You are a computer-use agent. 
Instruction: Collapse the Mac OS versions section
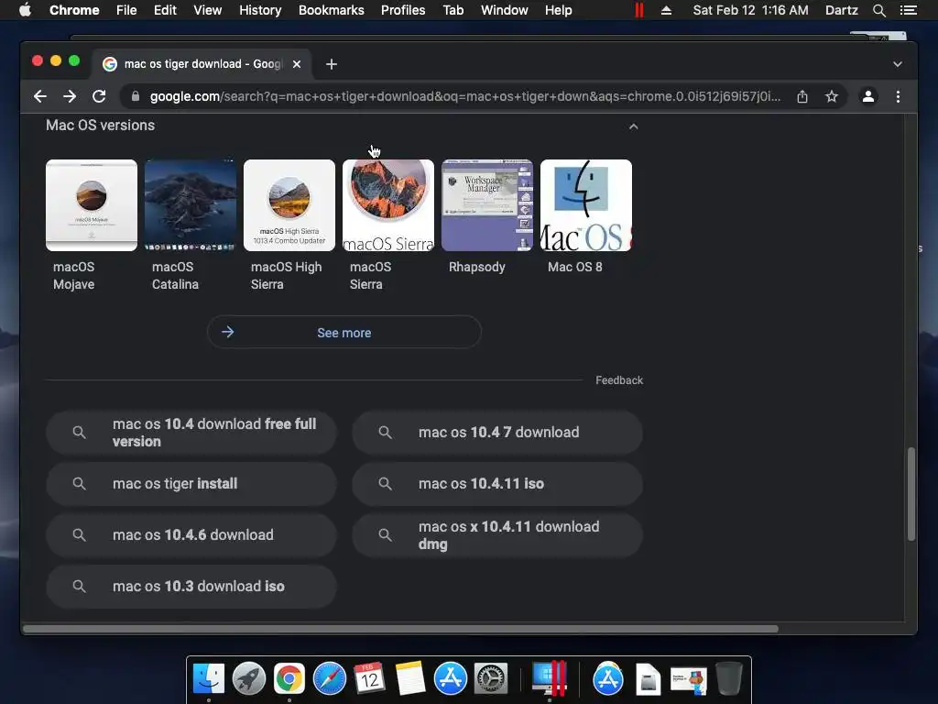[x=634, y=126]
